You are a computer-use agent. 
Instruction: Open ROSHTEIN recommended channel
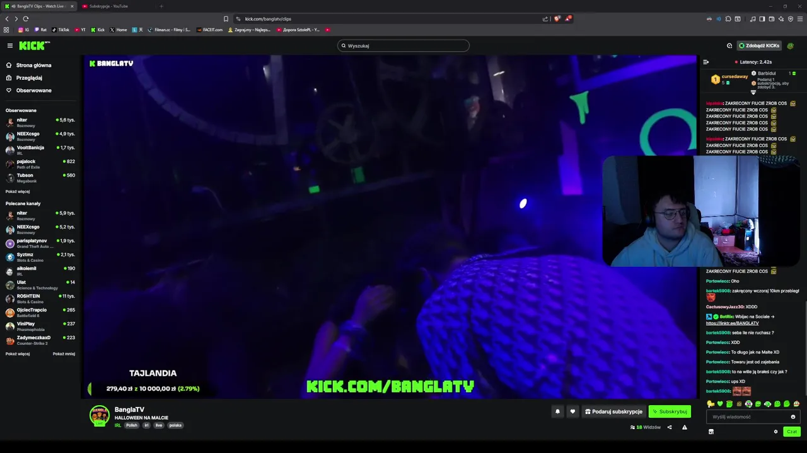pos(40,298)
